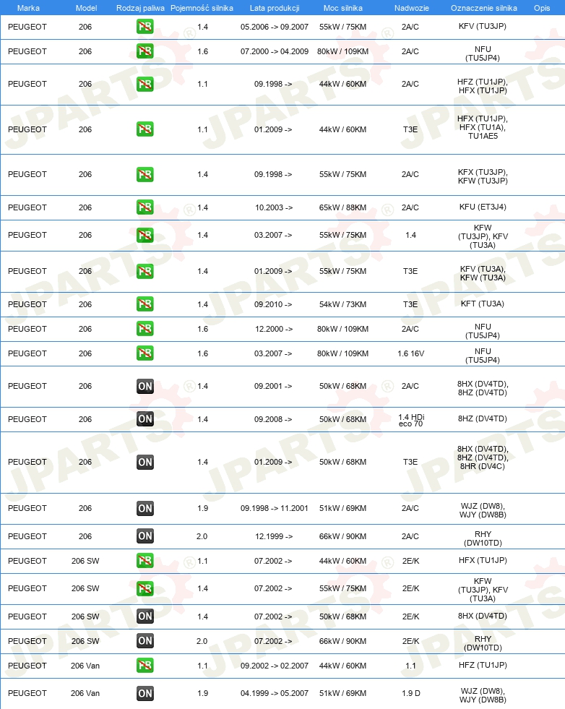Click the Oznaczenie silnika column header
The height and width of the screenshot is (709, 565).
(483, 8)
